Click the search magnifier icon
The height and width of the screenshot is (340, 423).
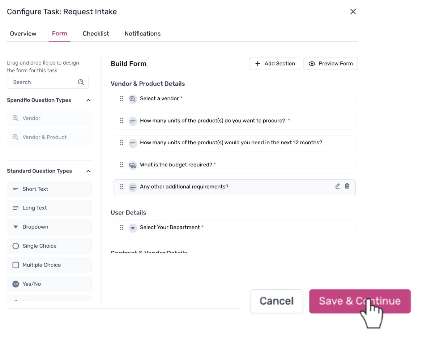81,82
